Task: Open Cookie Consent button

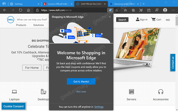Action: click(13, 106)
